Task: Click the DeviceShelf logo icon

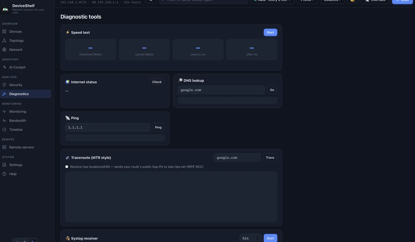Action: 5,9
